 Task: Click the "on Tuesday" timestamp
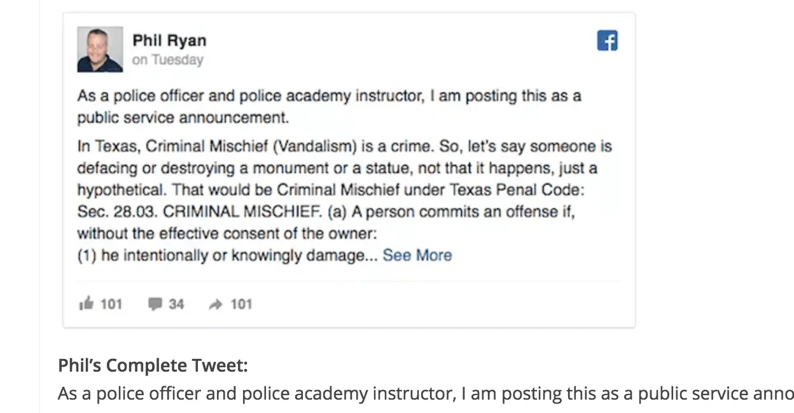click(x=168, y=60)
